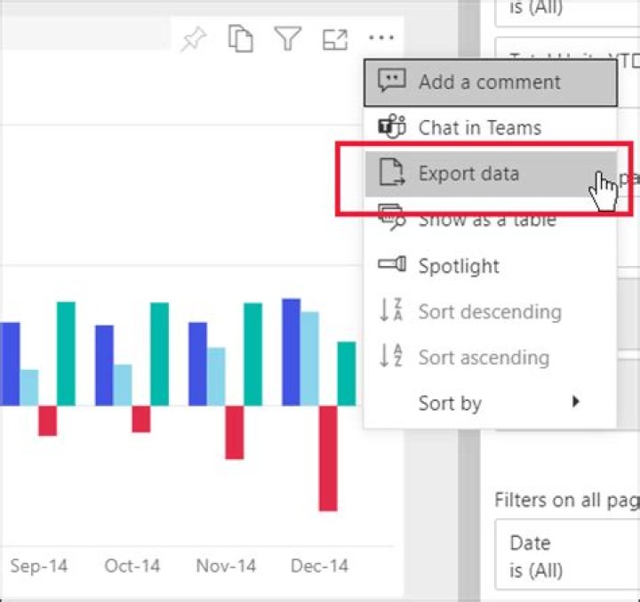Choose Chat in Teams
The width and height of the screenshot is (640, 602).
[490, 128]
